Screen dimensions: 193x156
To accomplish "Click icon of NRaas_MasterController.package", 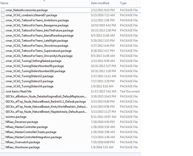I will 3,127.
